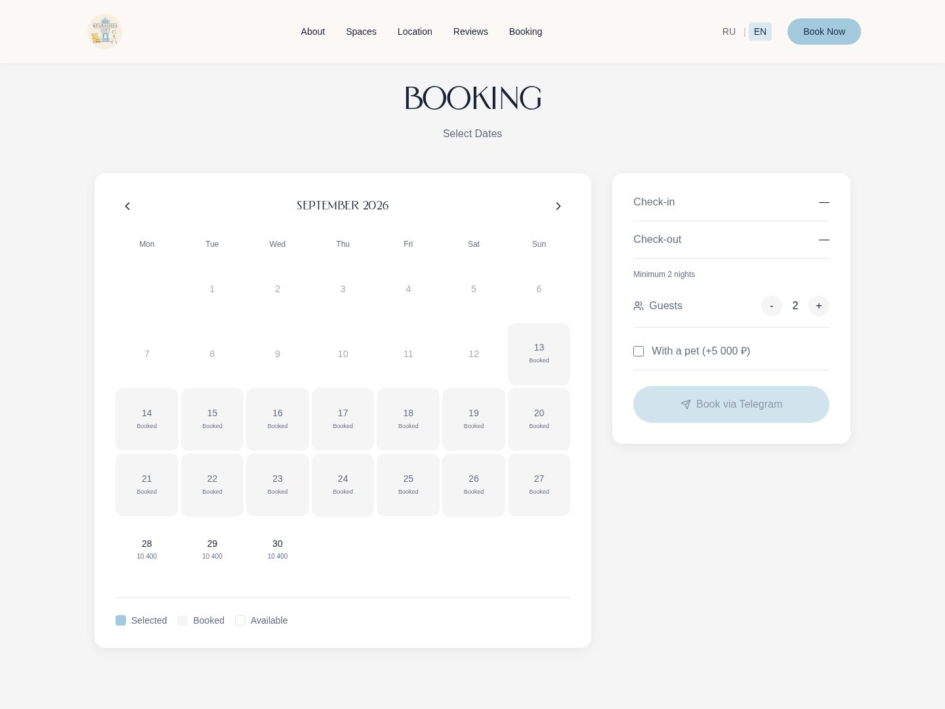The width and height of the screenshot is (945, 709).
Task: Click booked date September 20
Action: pyautogui.click(x=539, y=419)
